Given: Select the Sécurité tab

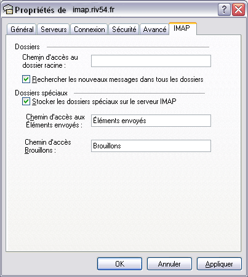Looking at the screenshot, I should tap(124, 30).
